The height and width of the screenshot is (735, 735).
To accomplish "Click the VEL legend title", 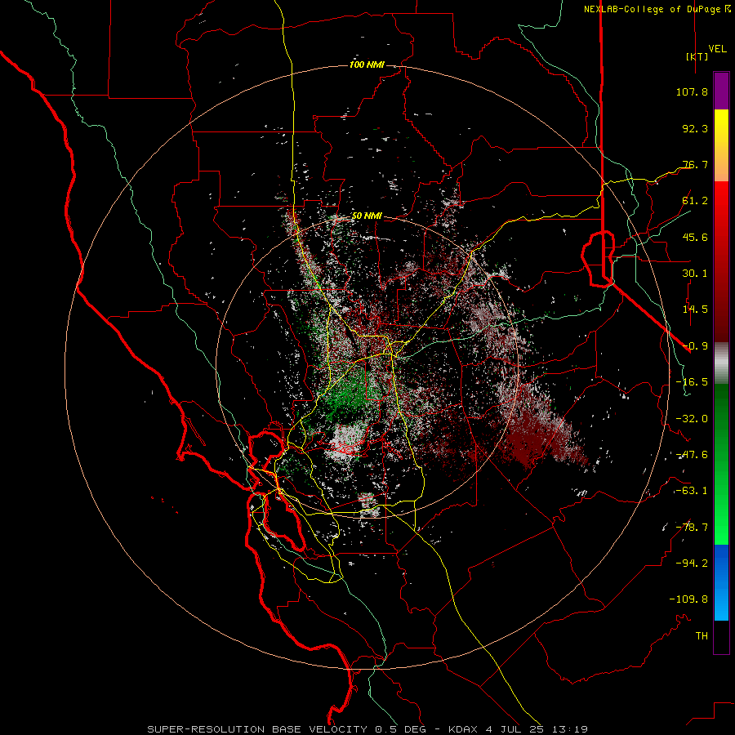I will click(x=717, y=49).
